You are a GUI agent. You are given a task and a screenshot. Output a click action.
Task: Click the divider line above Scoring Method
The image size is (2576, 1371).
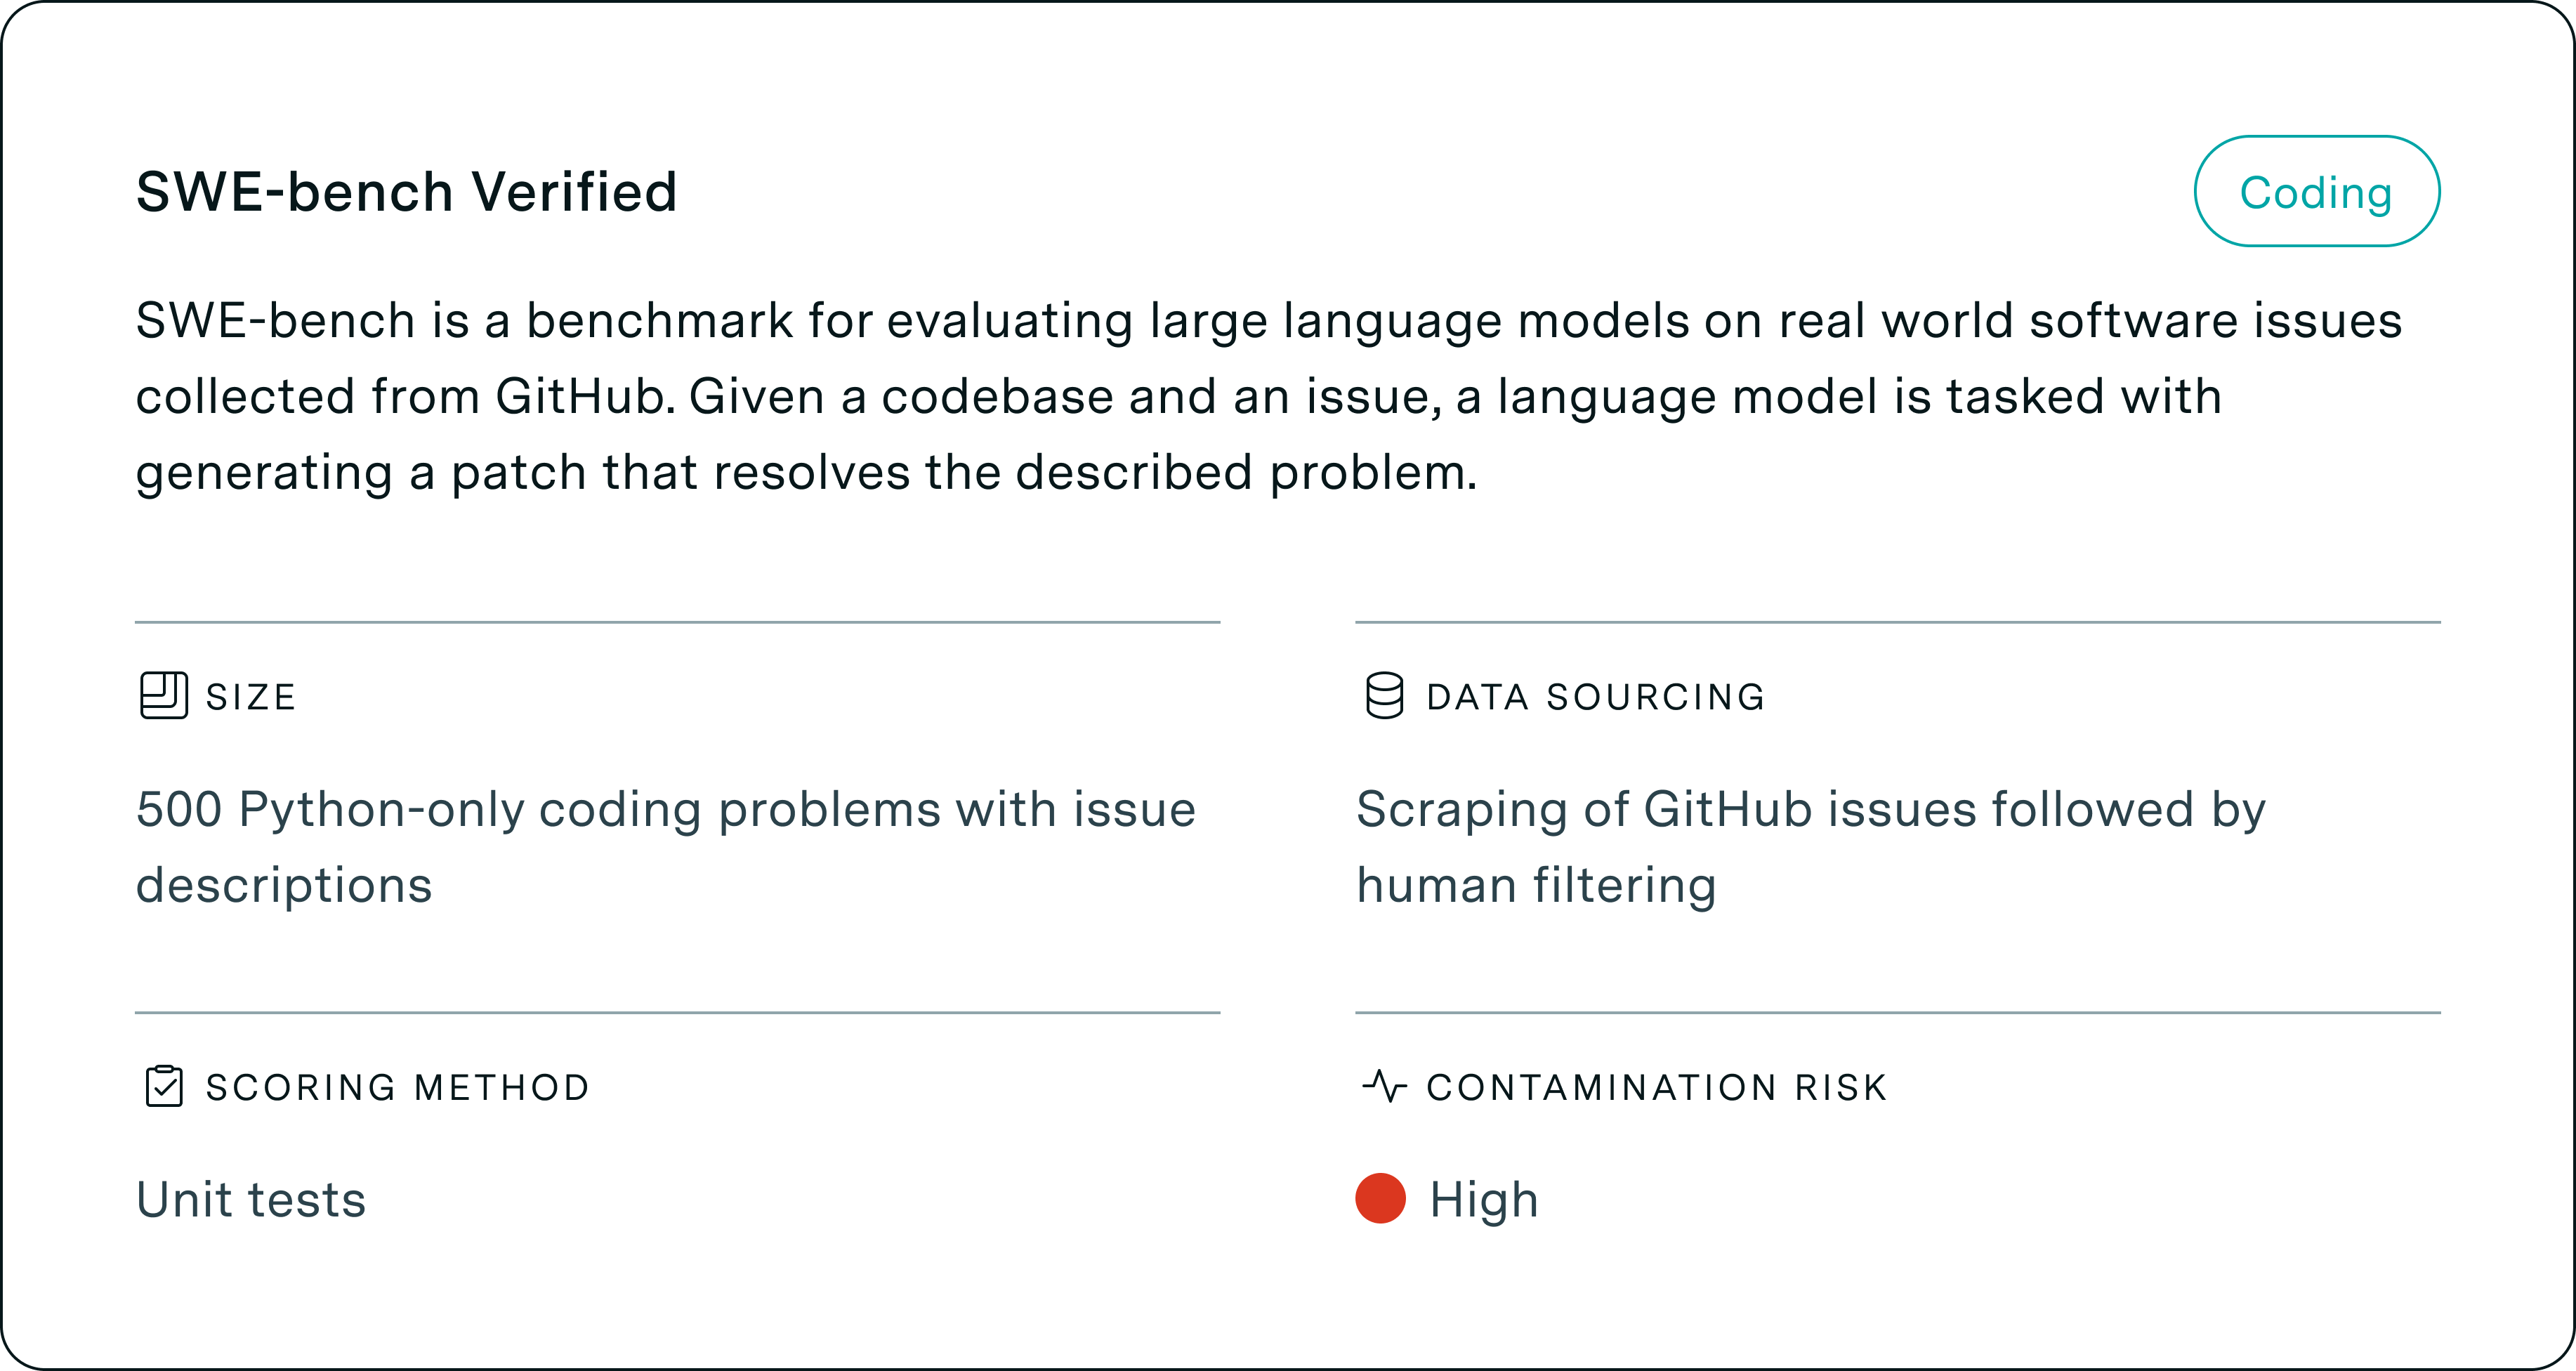point(677,1013)
